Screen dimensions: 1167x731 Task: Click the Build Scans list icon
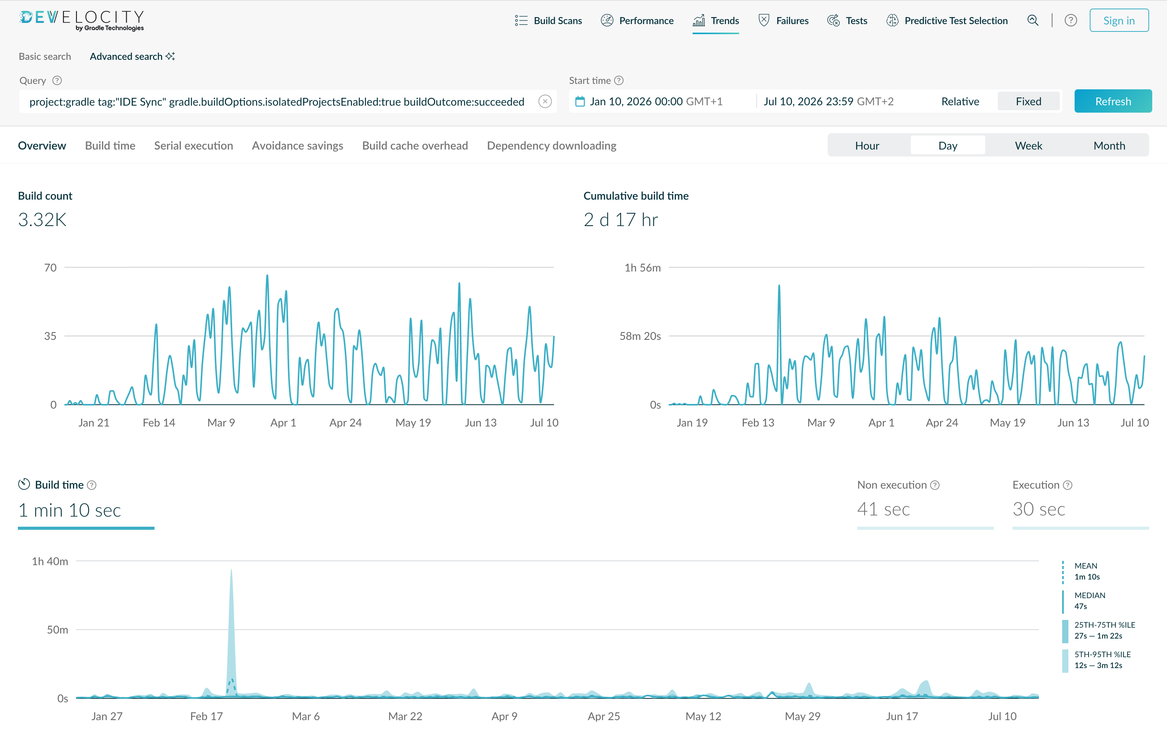pyautogui.click(x=521, y=20)
